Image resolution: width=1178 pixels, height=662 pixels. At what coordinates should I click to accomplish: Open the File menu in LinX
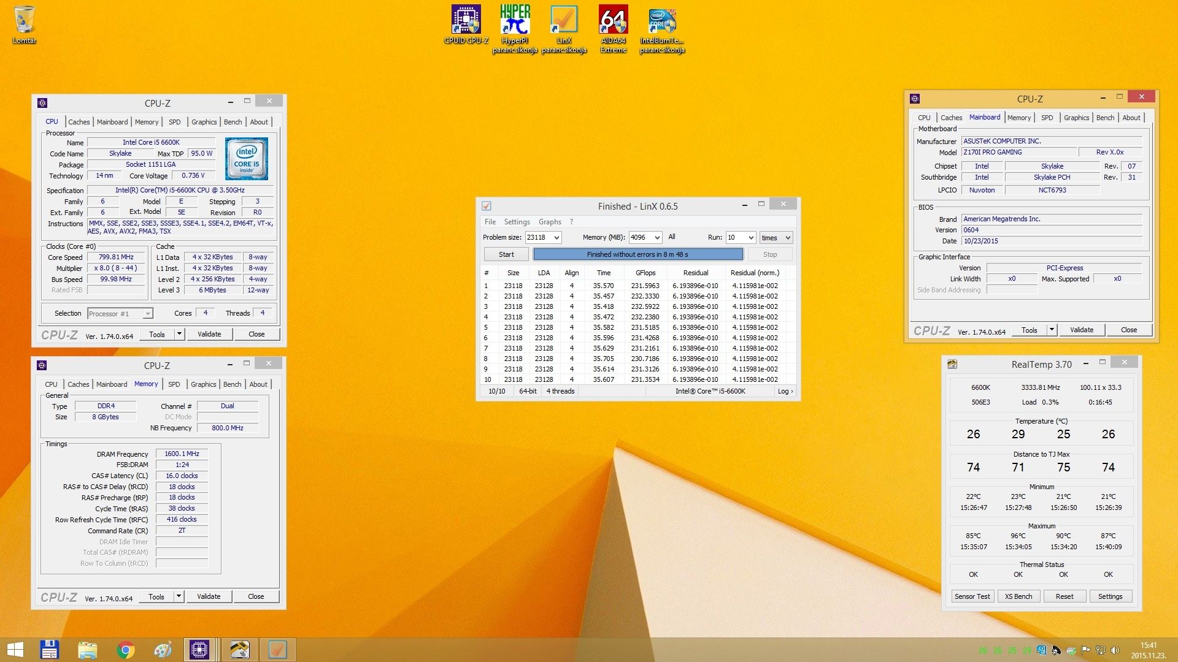click(490, 222)
